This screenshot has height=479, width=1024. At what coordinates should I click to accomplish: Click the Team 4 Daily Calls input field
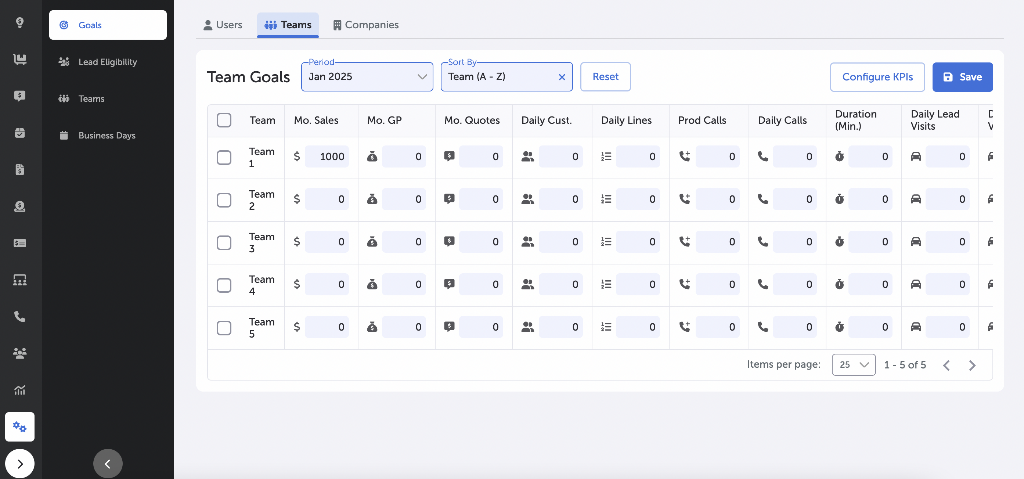click(795, 284)
